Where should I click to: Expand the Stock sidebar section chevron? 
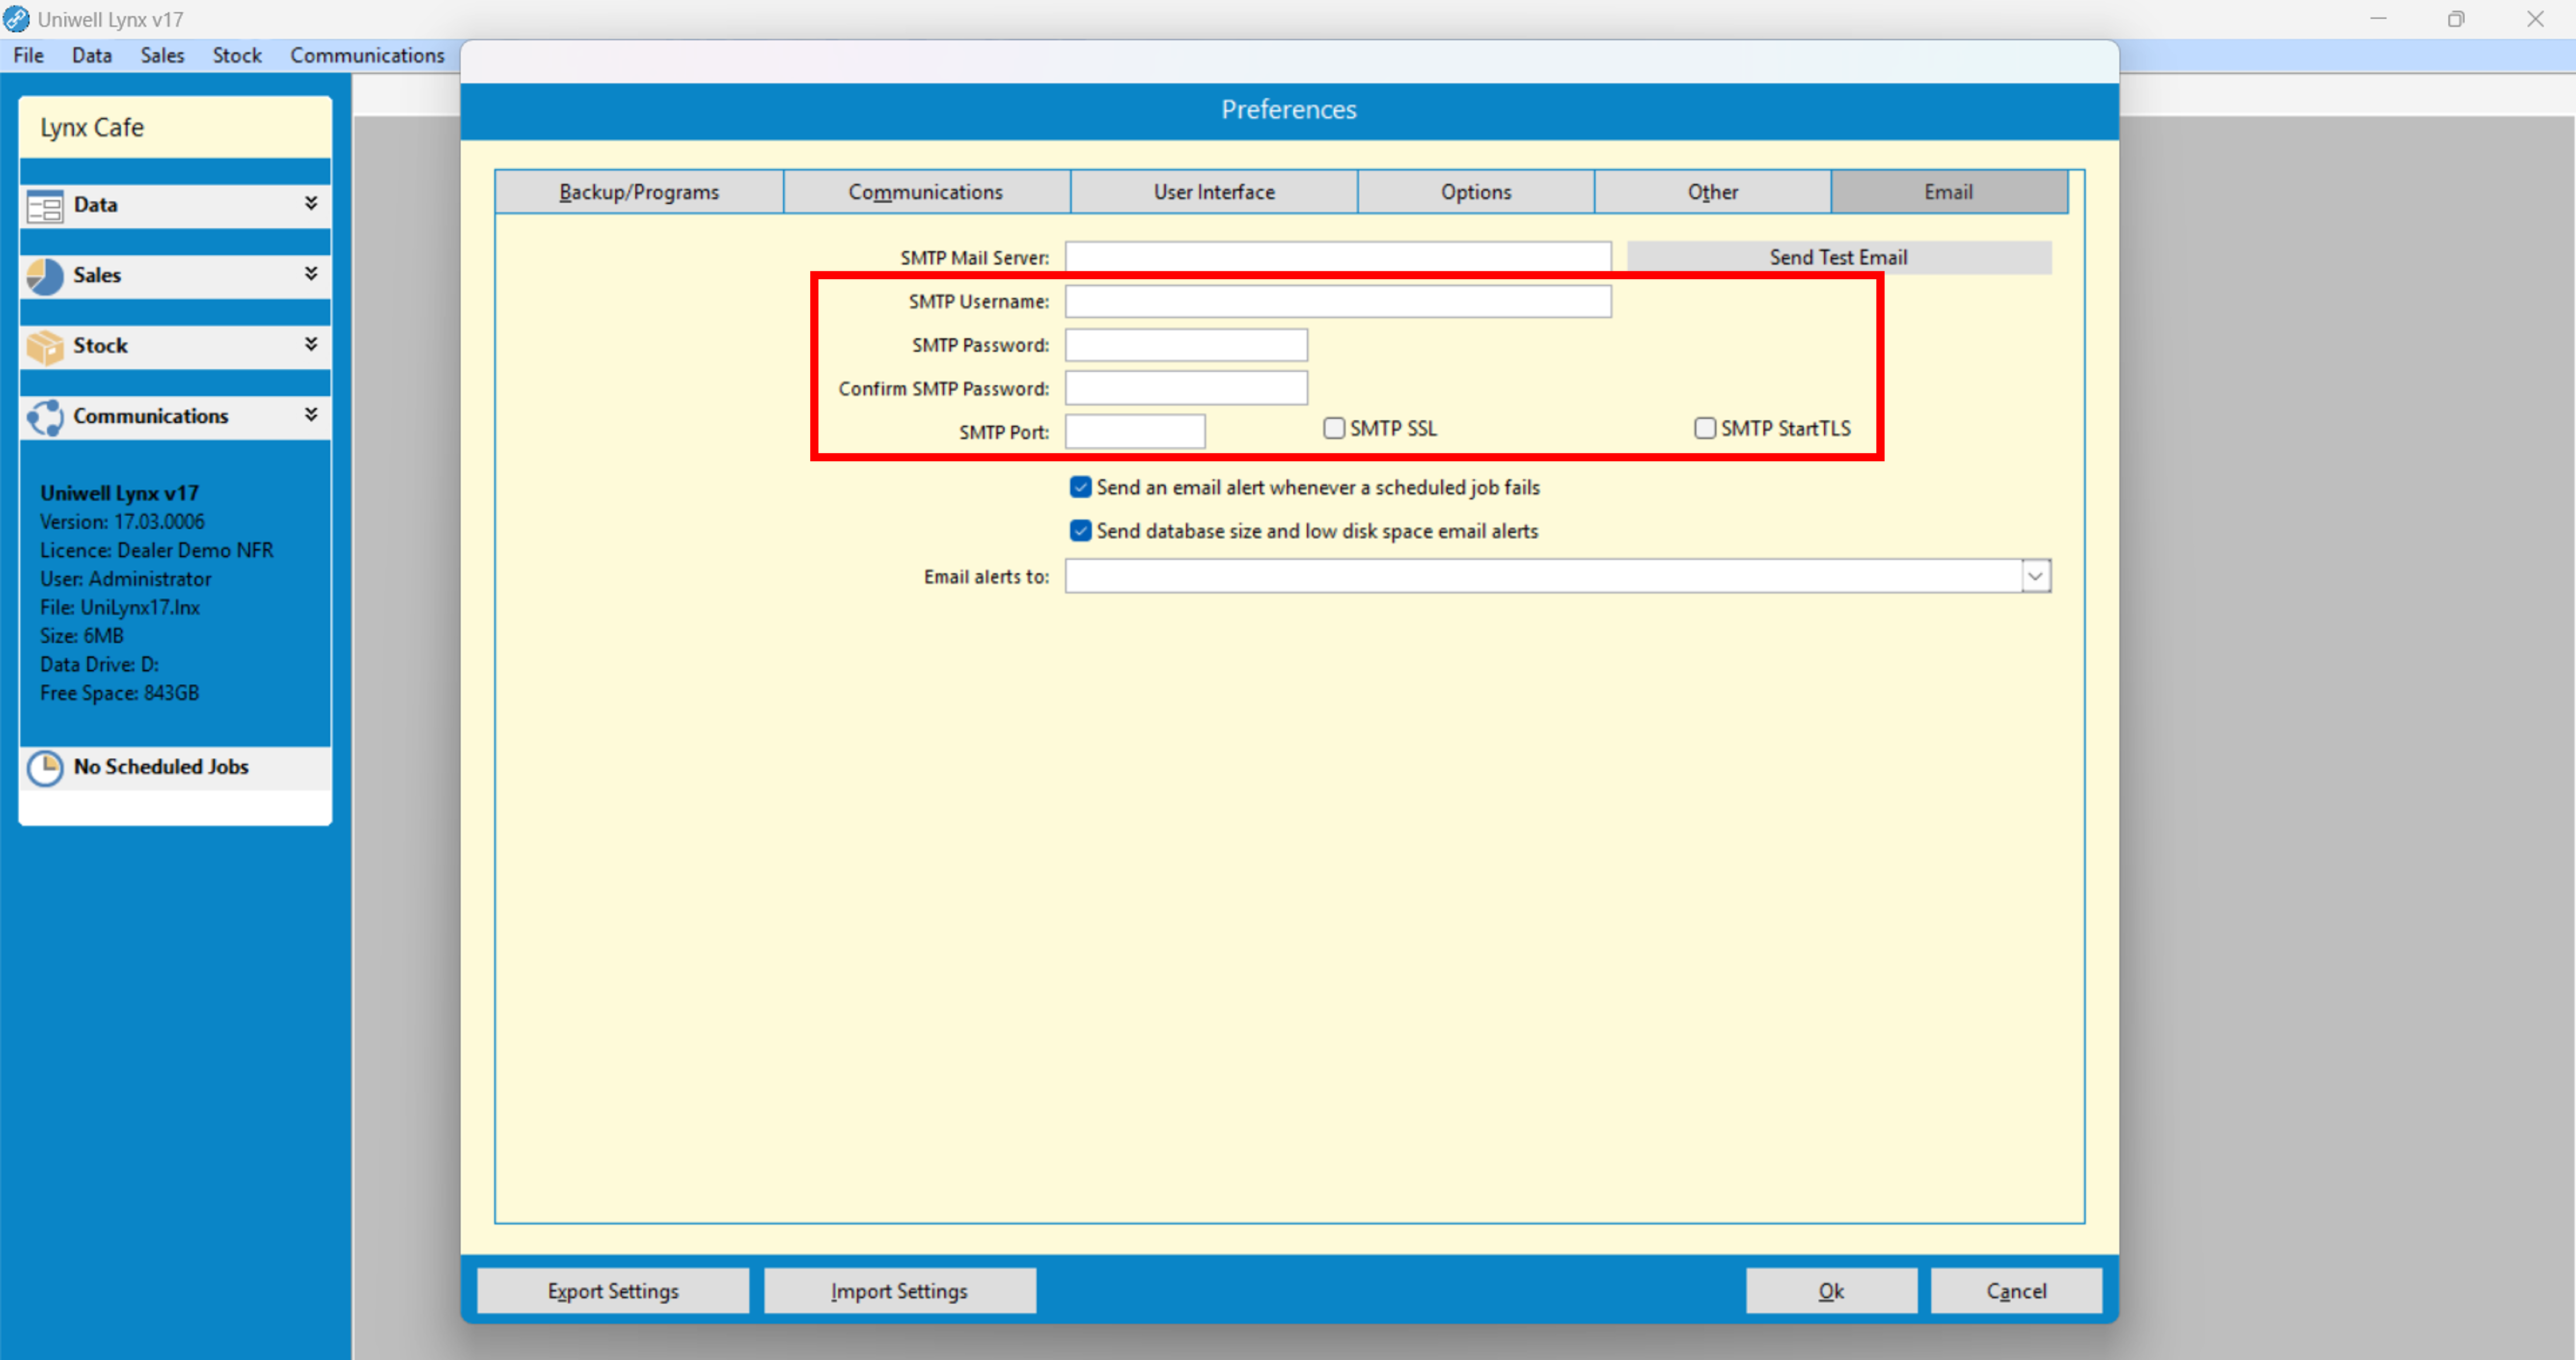(x=311, y=344)
